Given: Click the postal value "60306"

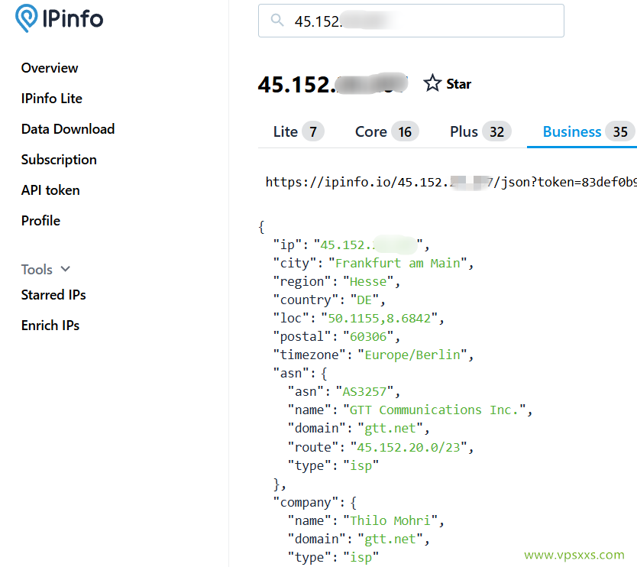Looking at the screenshot, I should pos(368,336).
